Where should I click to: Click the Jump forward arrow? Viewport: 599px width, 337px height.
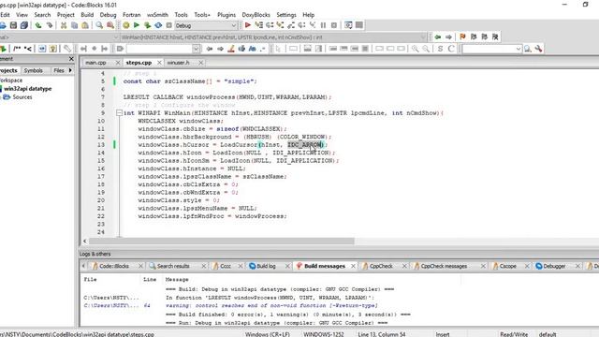pyautogui.click(x=449, y=37)
